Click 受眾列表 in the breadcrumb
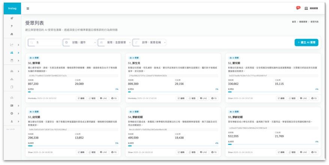 pos(314,22)
